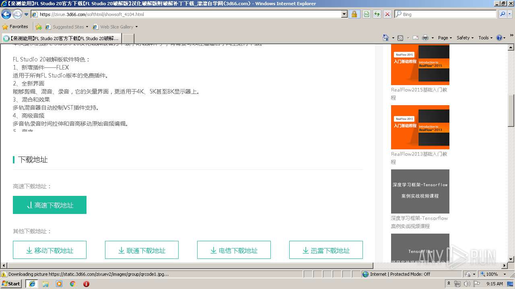Viewport: 515px width, 289px height.
Task: Click the horizontal scrollbar right arrow
Action: click(505, 266)
